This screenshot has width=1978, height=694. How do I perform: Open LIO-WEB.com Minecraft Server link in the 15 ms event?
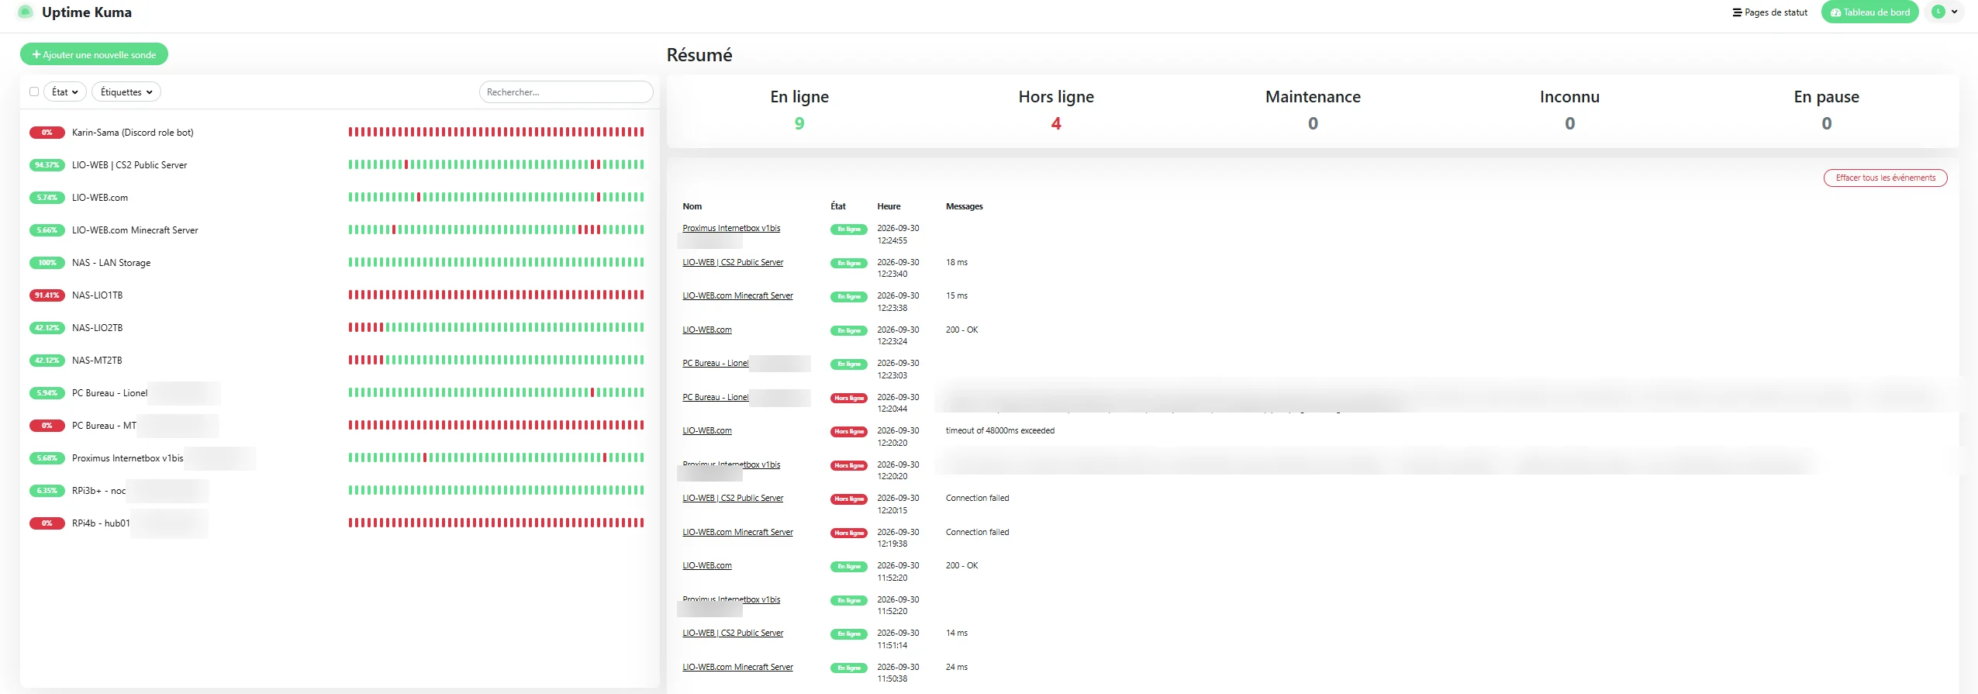[x=737, y=296]
